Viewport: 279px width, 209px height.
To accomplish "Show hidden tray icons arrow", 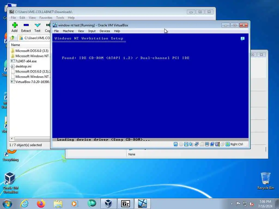I will tap(232, 204).
